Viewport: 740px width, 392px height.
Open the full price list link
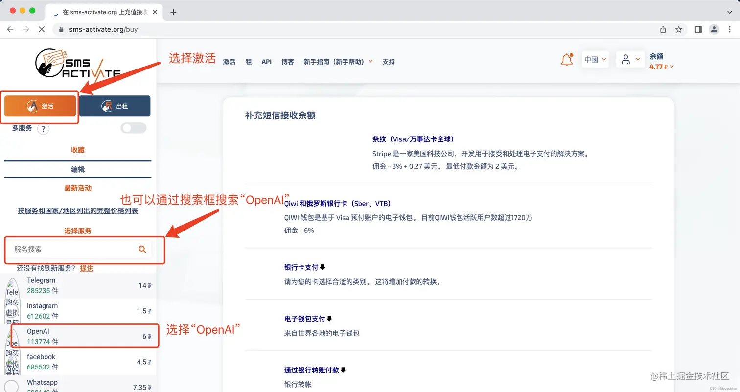(78, 210)
